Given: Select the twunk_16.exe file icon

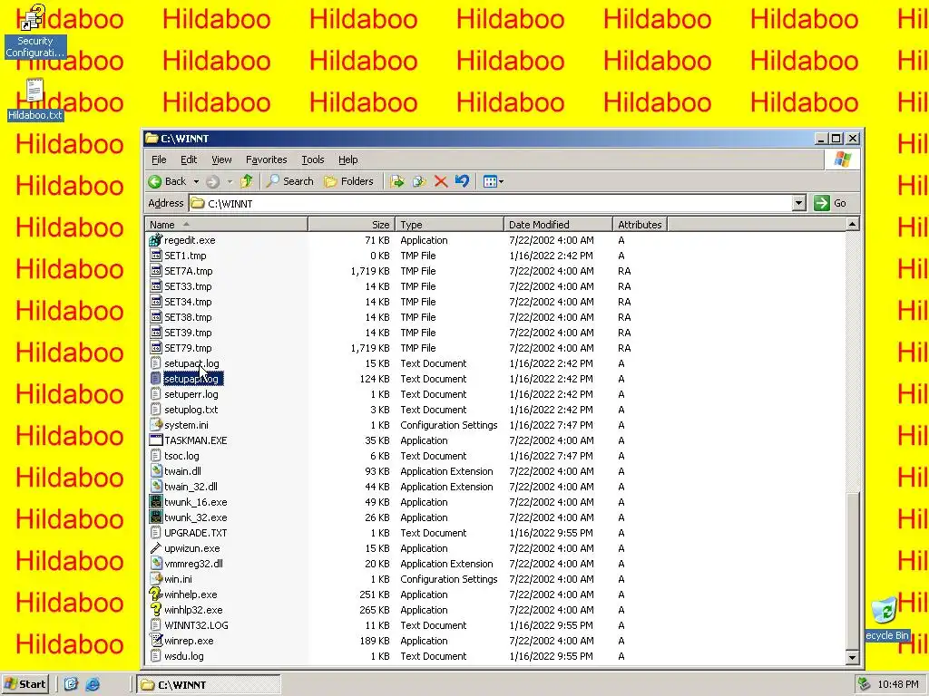Looking at the screenshot, I should tap(156, 502).
